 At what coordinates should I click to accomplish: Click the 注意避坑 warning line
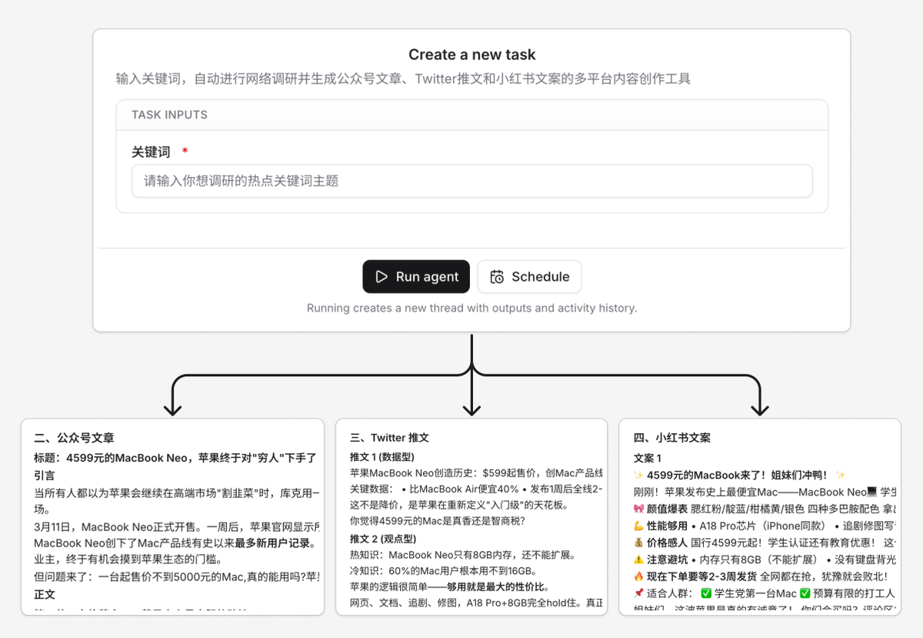[x=765, y=560]
